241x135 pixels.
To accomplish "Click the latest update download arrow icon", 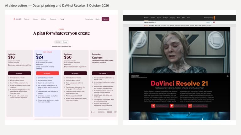I will click(190, 106).
